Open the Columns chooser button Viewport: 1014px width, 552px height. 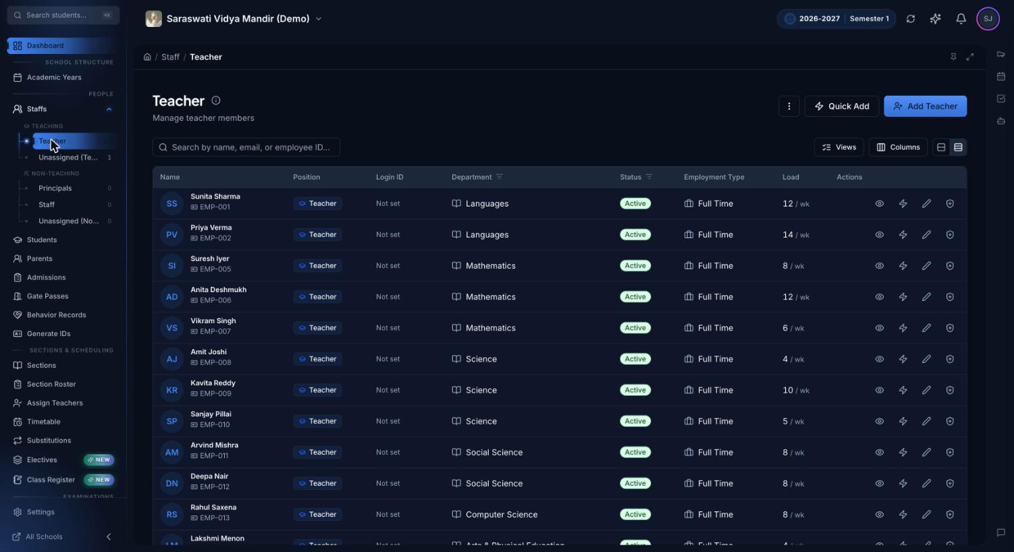[x=898, y=147]
